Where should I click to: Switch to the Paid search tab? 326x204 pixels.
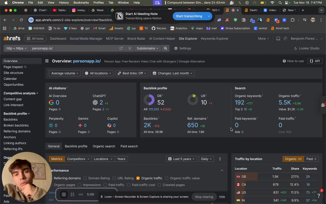click(129, 146)
